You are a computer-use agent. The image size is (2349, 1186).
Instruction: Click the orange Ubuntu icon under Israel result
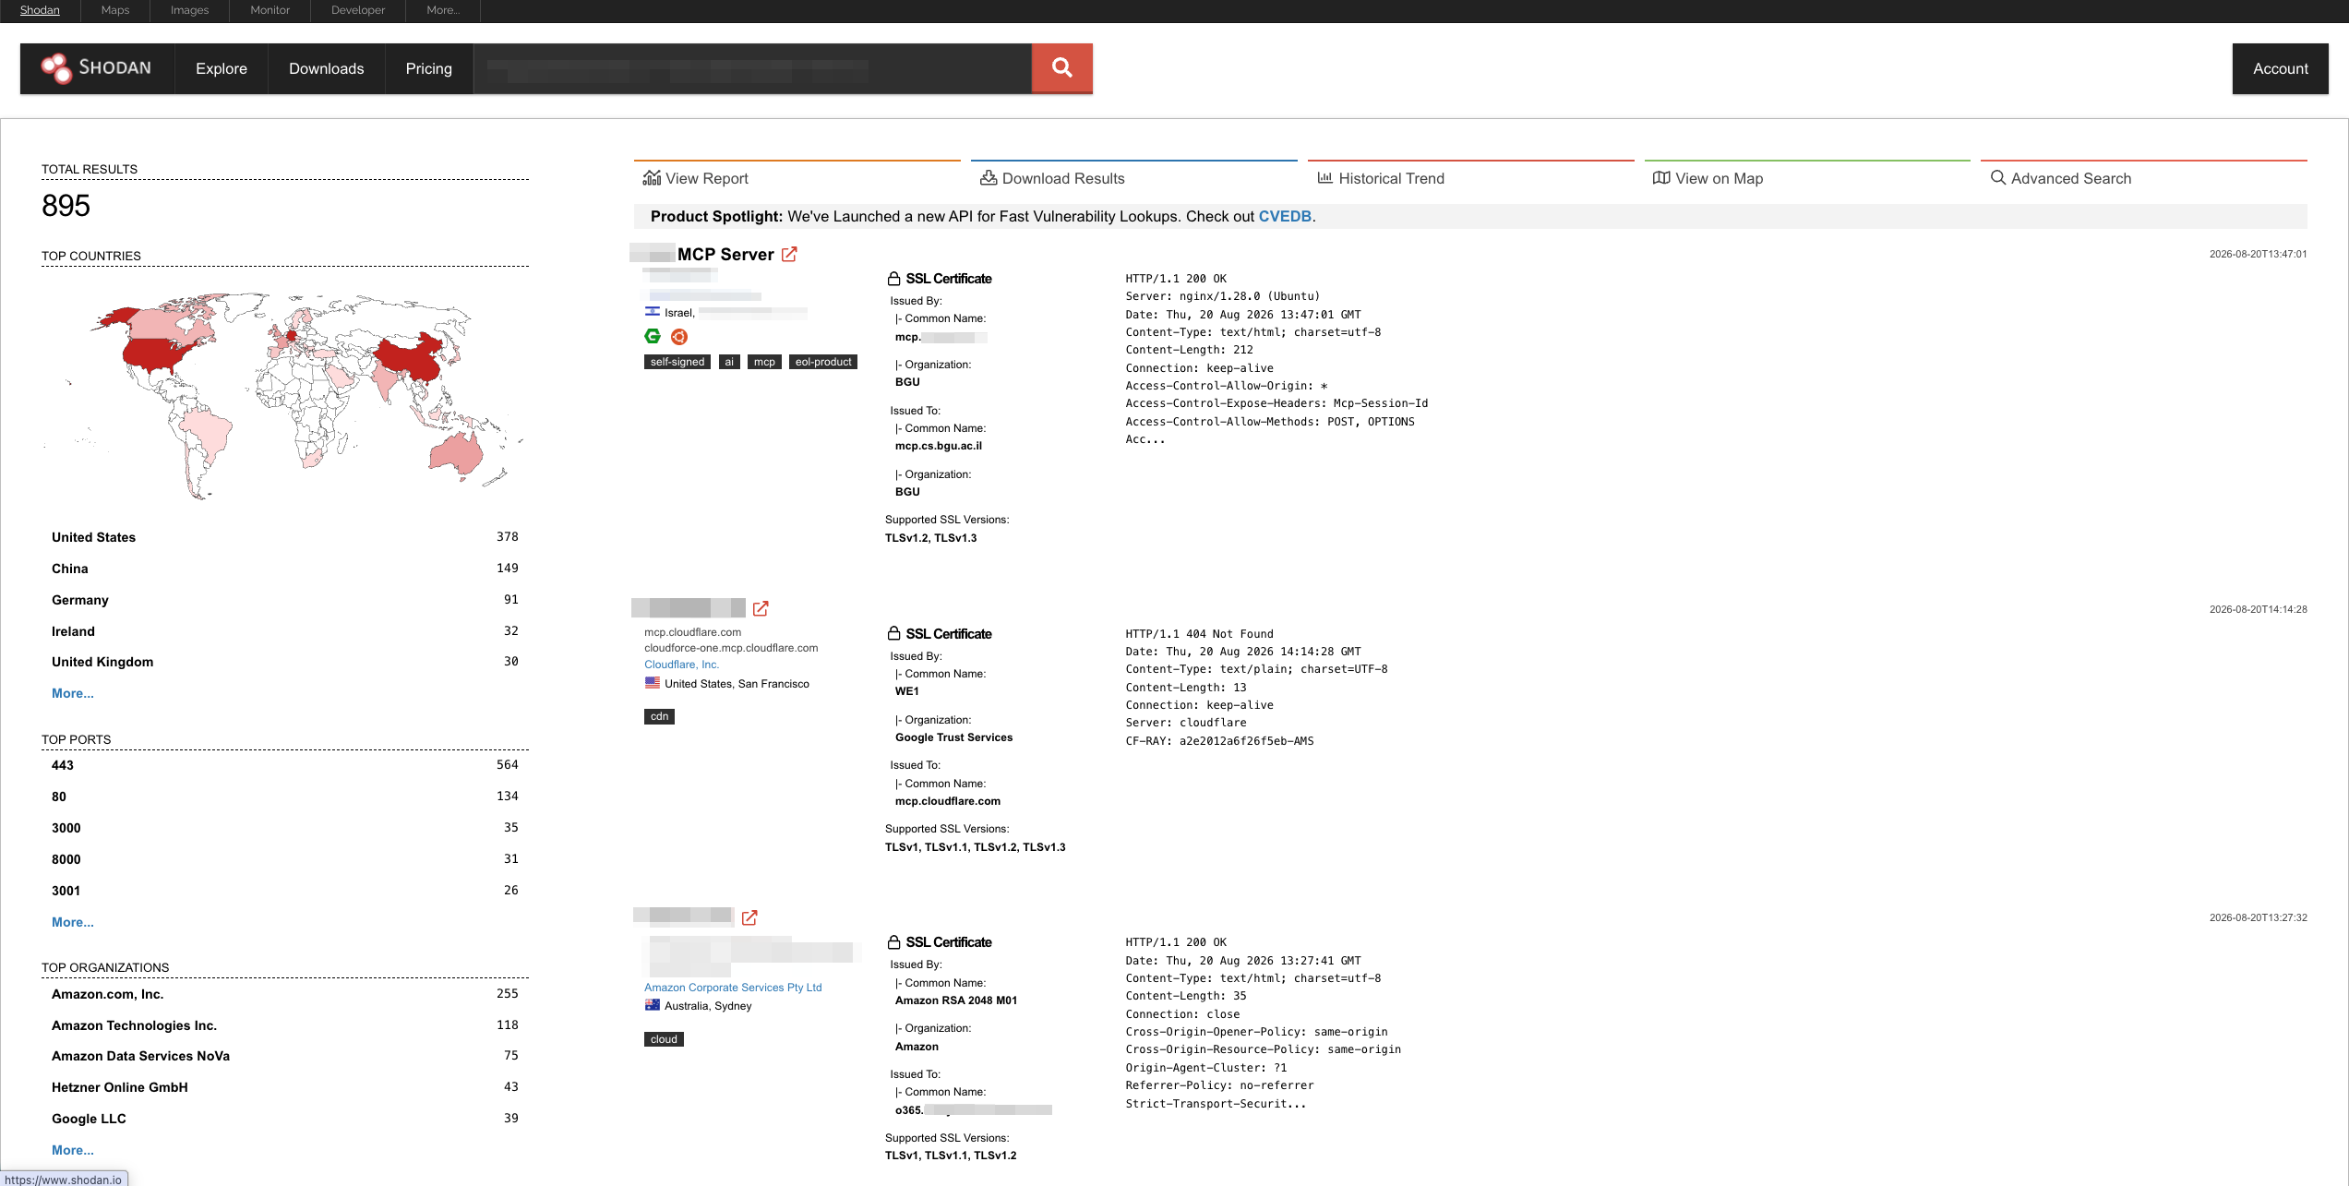point(679,337)
